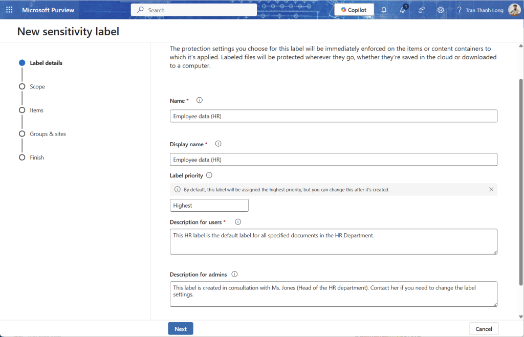Open the notifications bell icon
Image resolution: width=524 pixels, height=337 pixels.
tap(384, 10)
